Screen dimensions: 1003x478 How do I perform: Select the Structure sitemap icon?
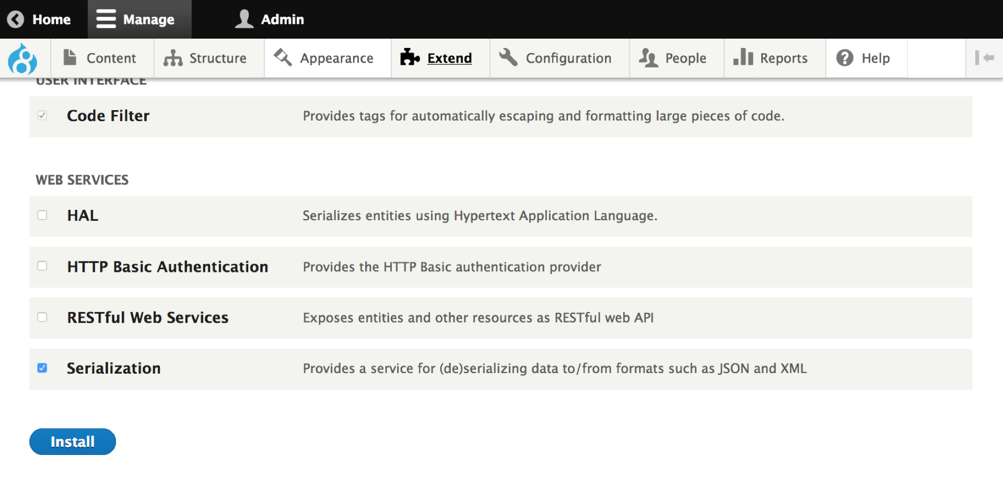(x=172, y=57)
